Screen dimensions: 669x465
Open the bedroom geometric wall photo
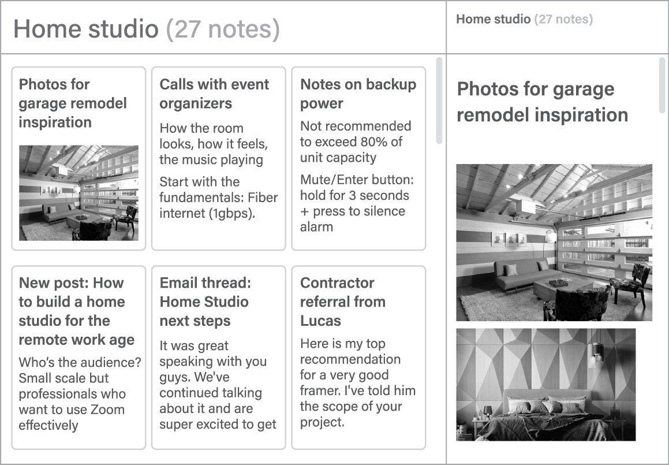pyautogui.click(x=545, y=385)
